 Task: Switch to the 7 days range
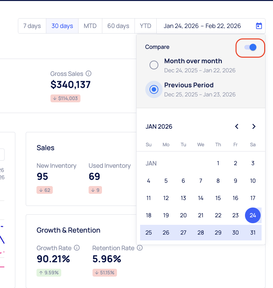point(32,26)
